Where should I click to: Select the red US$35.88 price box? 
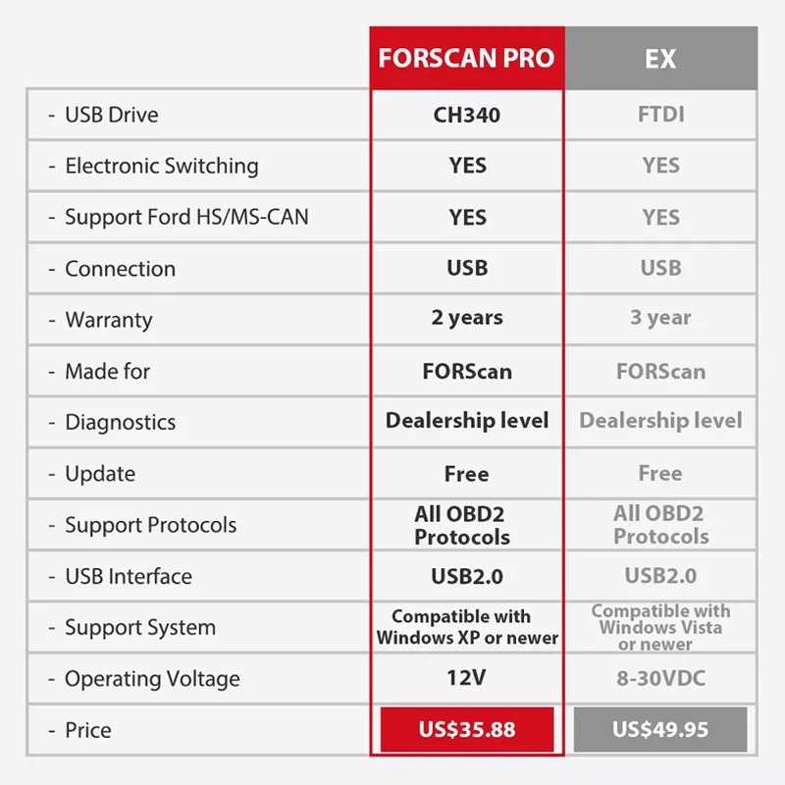(x=467, y=729)
